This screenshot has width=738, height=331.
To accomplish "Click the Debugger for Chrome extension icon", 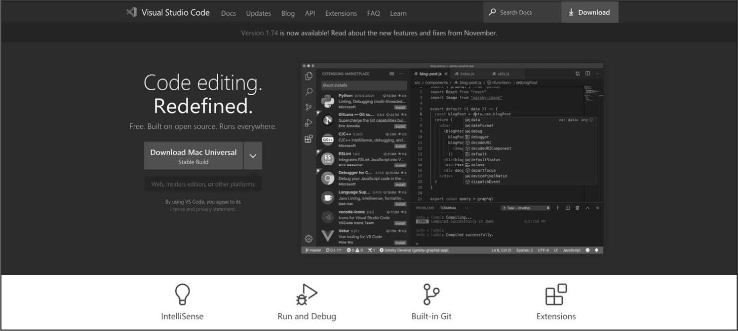I will point(328,178).
